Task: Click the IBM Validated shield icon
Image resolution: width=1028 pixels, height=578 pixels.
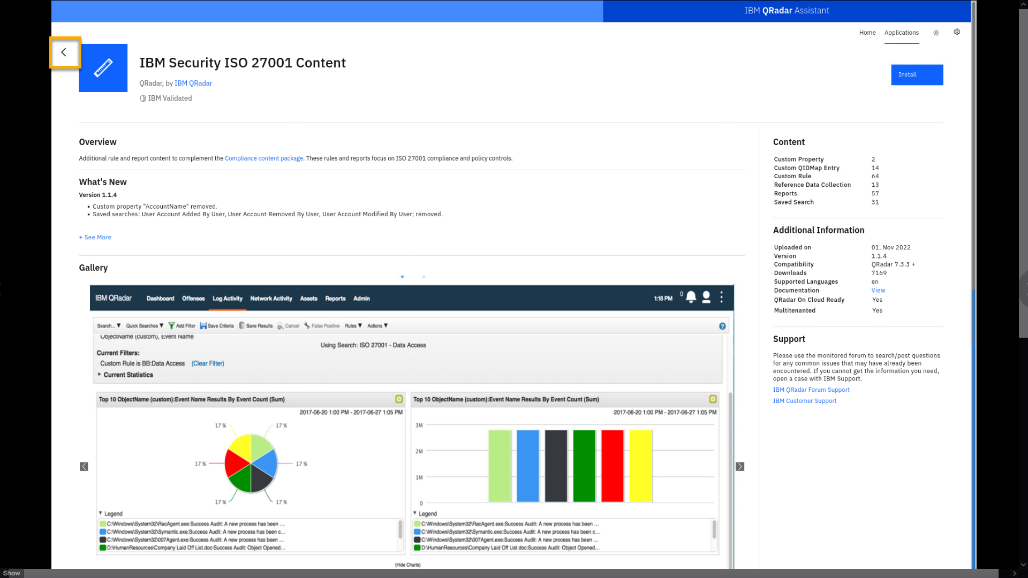Action: (143, 98)
